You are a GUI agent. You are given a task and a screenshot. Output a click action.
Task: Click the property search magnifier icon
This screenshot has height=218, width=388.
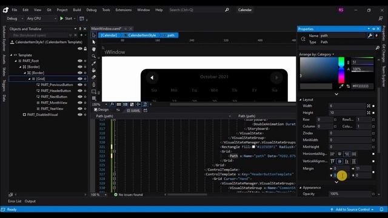pyautogui.click(x=377, y=48)
